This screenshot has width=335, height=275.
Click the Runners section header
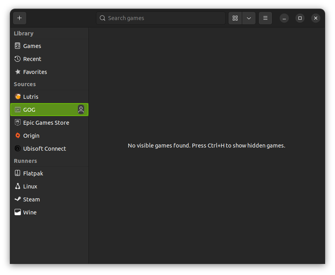[26, 161]
